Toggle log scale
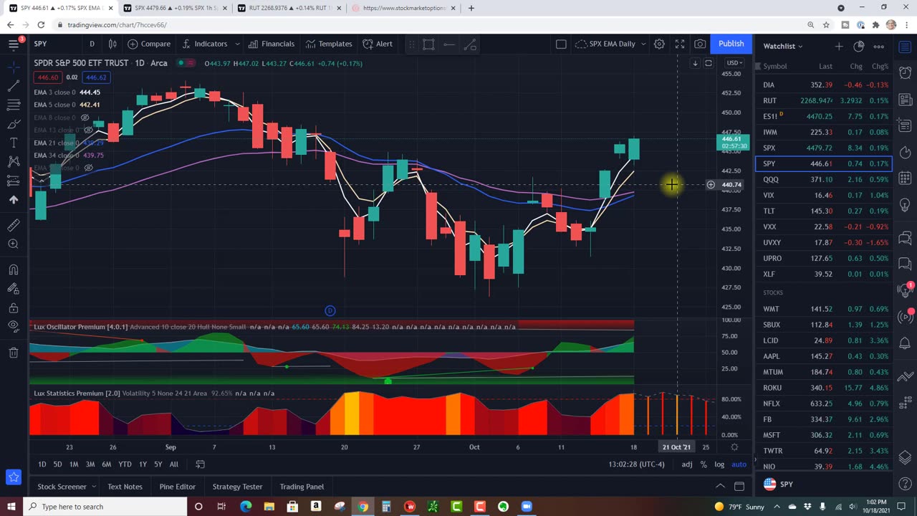 point(719,464)
